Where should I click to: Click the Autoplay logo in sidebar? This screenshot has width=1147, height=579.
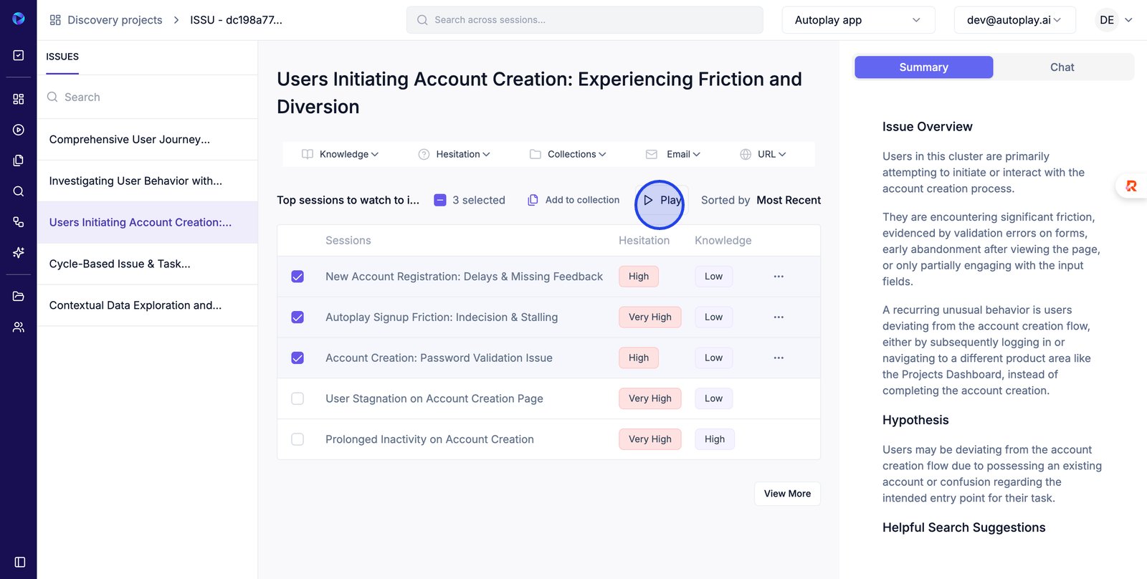pyautogui.click(x=19, y=19)
